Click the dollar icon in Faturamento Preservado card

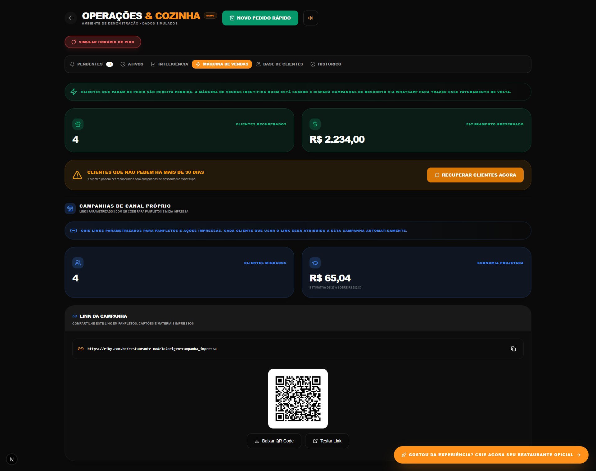(315, 124)
